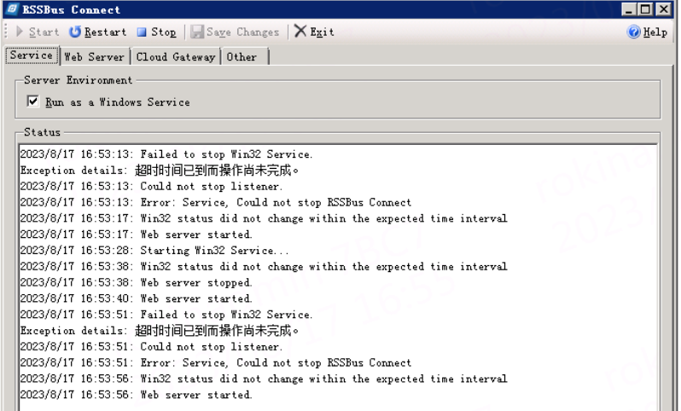The height and width of the screenshot is (411, 681).
Task: Go to the Other tab
Action: 242,57
